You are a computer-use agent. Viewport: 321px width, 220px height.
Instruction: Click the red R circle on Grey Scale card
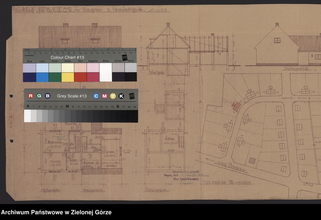pos(30,96)
